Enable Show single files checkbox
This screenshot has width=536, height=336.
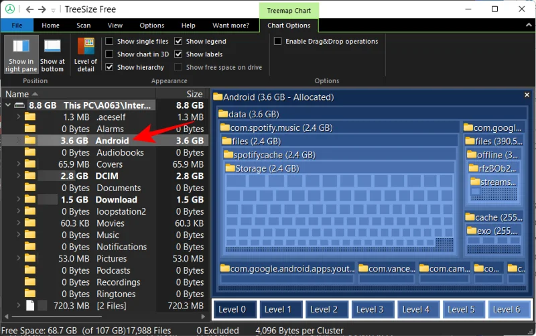pos(109,41)
